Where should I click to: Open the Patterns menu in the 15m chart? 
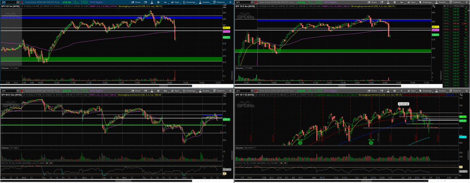pyautogui.click(x=220, y=91)
